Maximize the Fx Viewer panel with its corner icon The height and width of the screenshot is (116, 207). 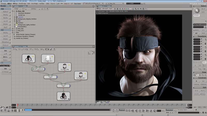[191, 6]
